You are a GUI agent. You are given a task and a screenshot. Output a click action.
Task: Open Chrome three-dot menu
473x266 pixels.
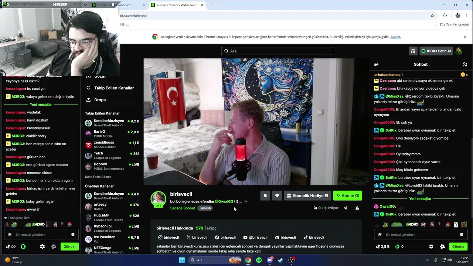467,16
